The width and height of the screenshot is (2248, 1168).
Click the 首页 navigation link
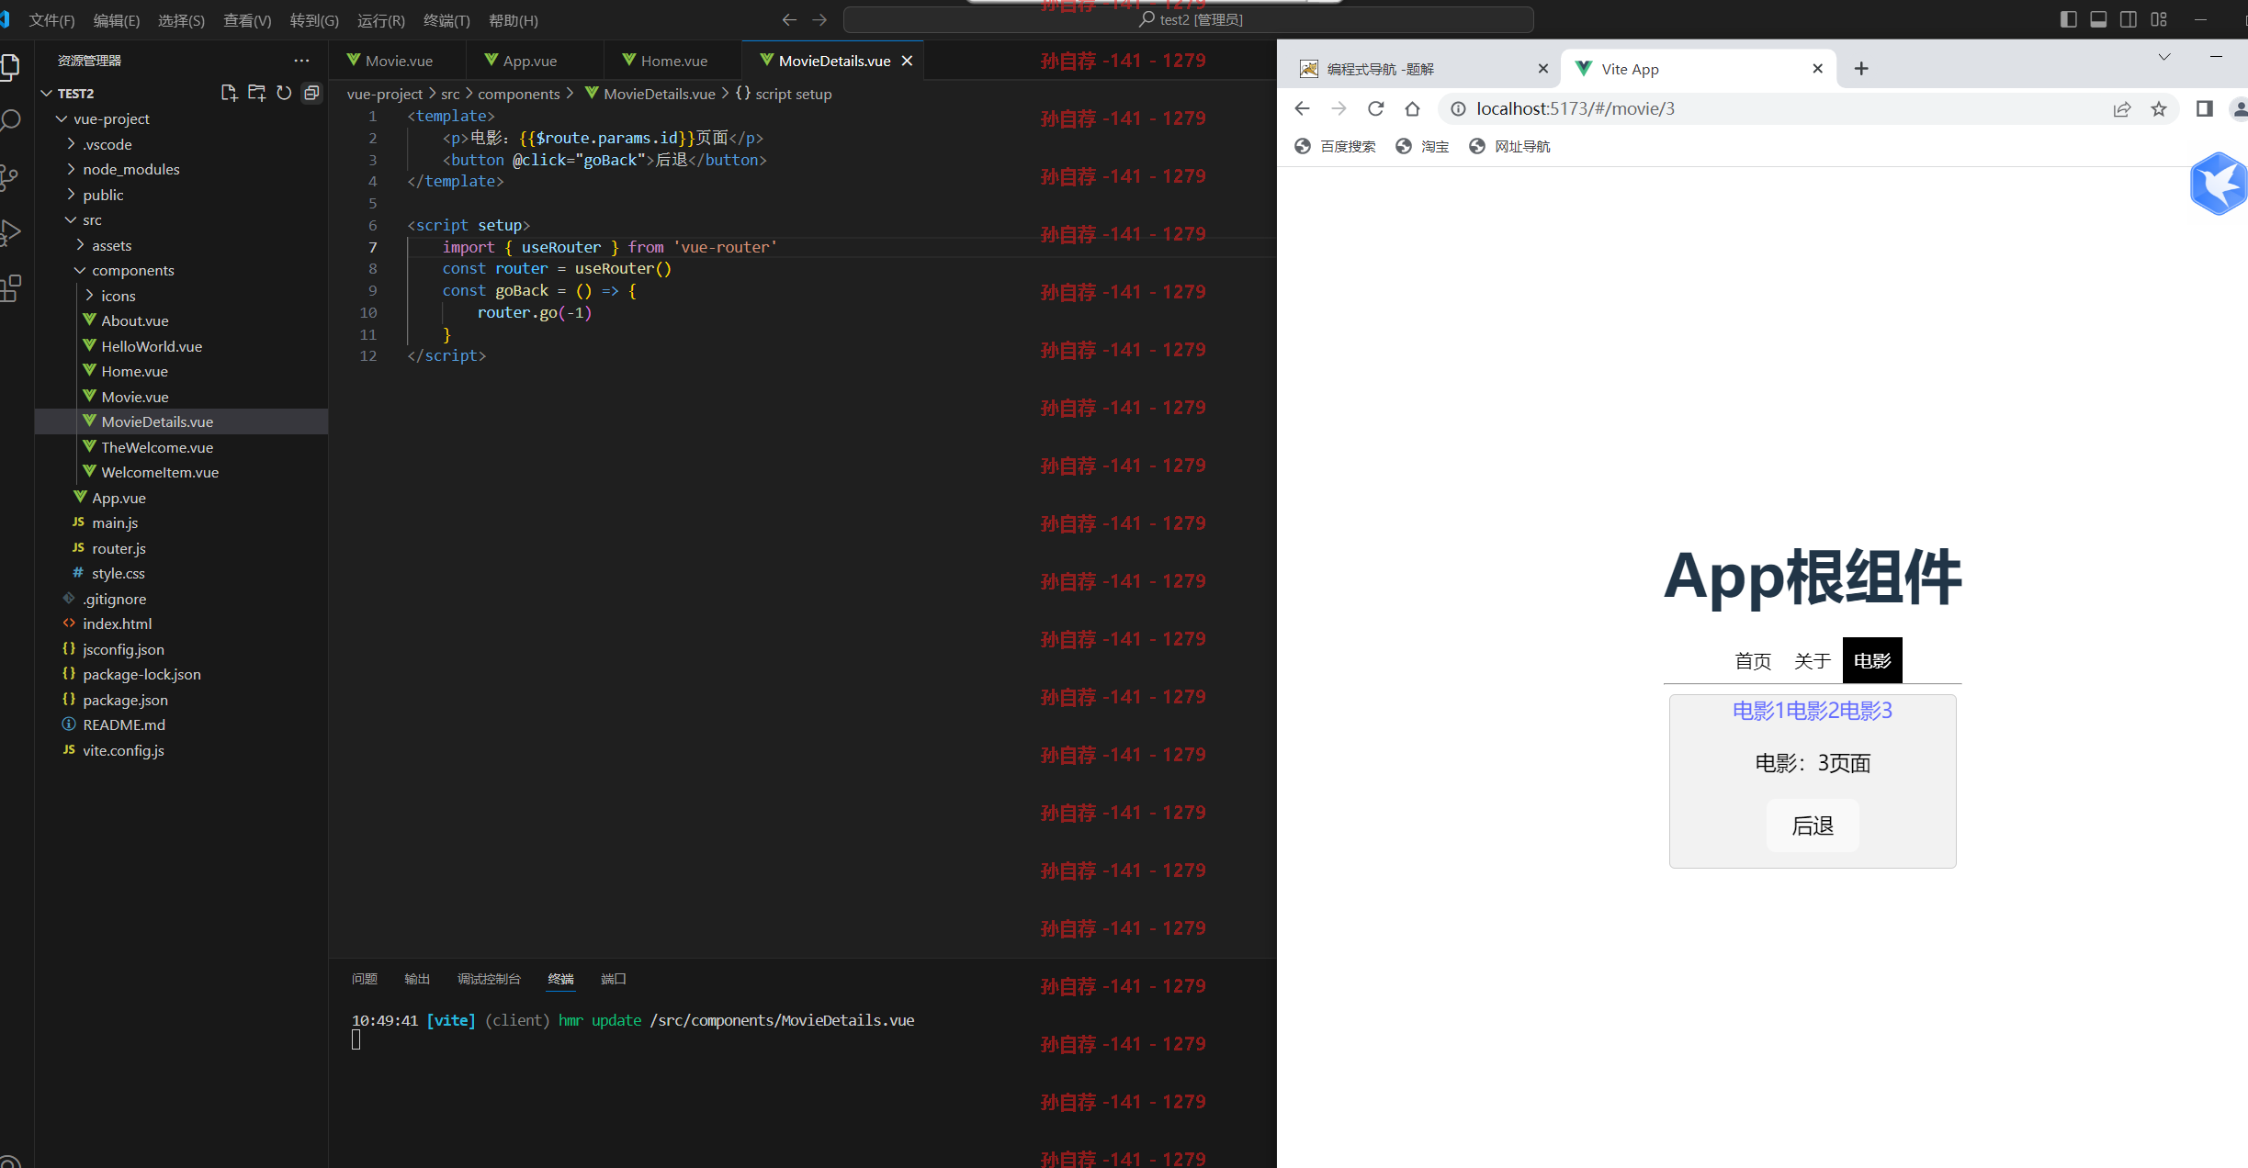[1753, 660]
